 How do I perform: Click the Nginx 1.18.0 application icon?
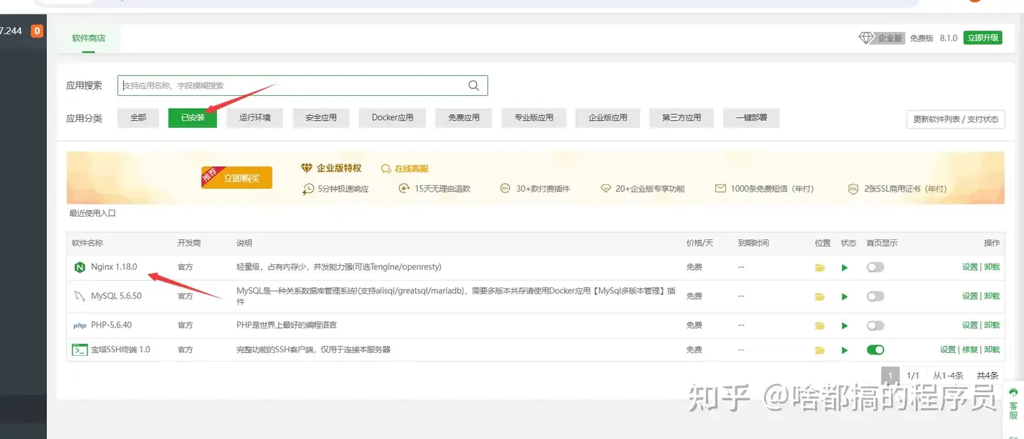click(79, 267)
